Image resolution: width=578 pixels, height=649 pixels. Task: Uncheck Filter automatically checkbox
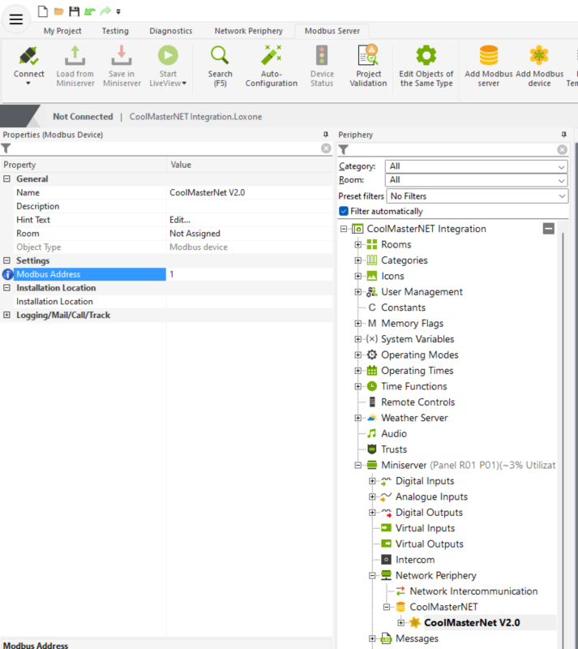(344, 212)
